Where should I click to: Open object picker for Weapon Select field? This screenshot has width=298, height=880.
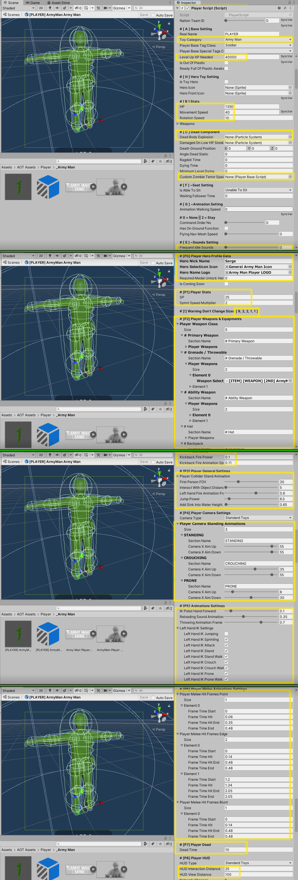(x=291, y=381)
